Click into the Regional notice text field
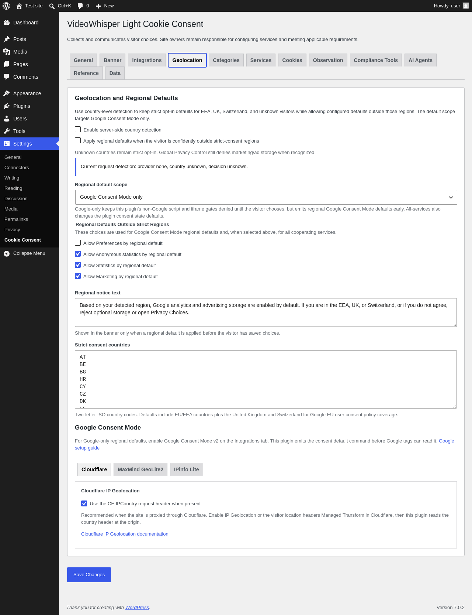 click(266, 312)
